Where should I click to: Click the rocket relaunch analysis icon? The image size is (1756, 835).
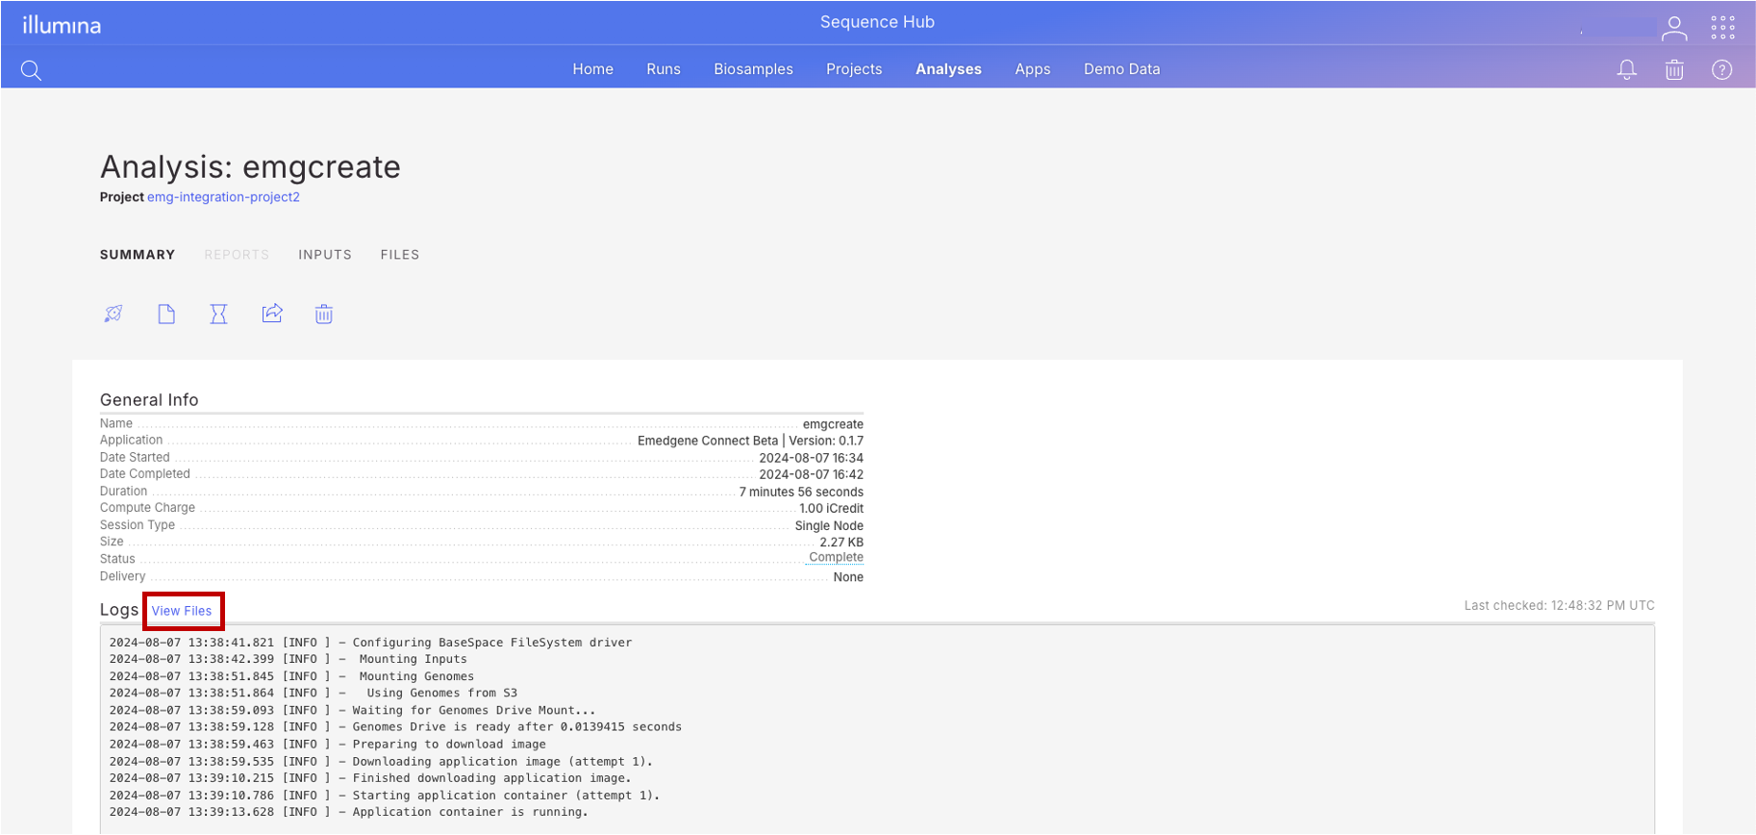pos(113,314)
